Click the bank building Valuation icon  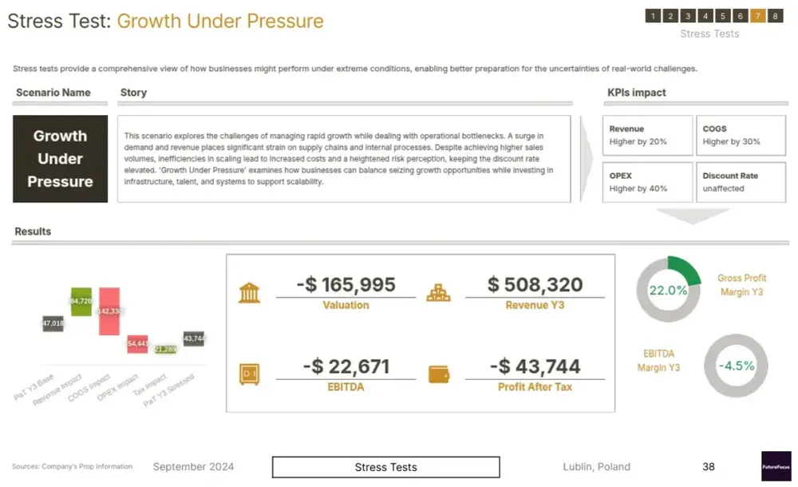pyautogui.click(x=249, y=292)
